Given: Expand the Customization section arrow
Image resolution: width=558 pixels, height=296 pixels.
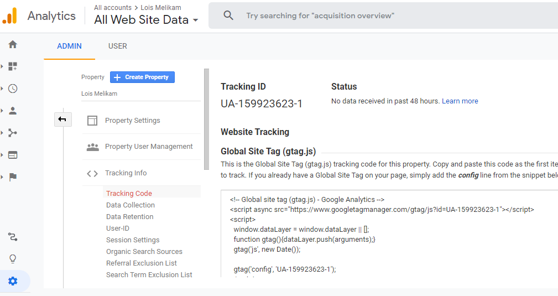Looking at the screenshot, I should click(2, 66).
